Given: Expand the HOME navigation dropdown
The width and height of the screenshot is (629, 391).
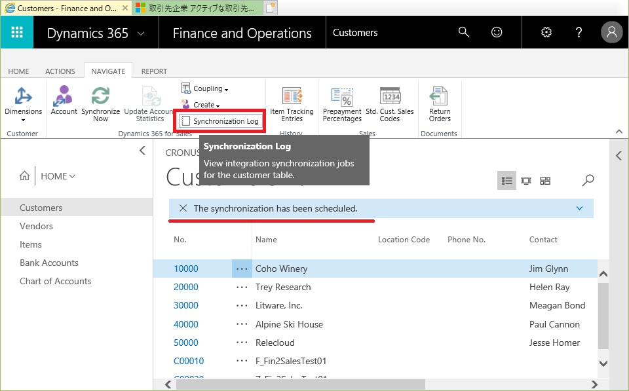Looking at the screenshot, I should click(58, 176).
